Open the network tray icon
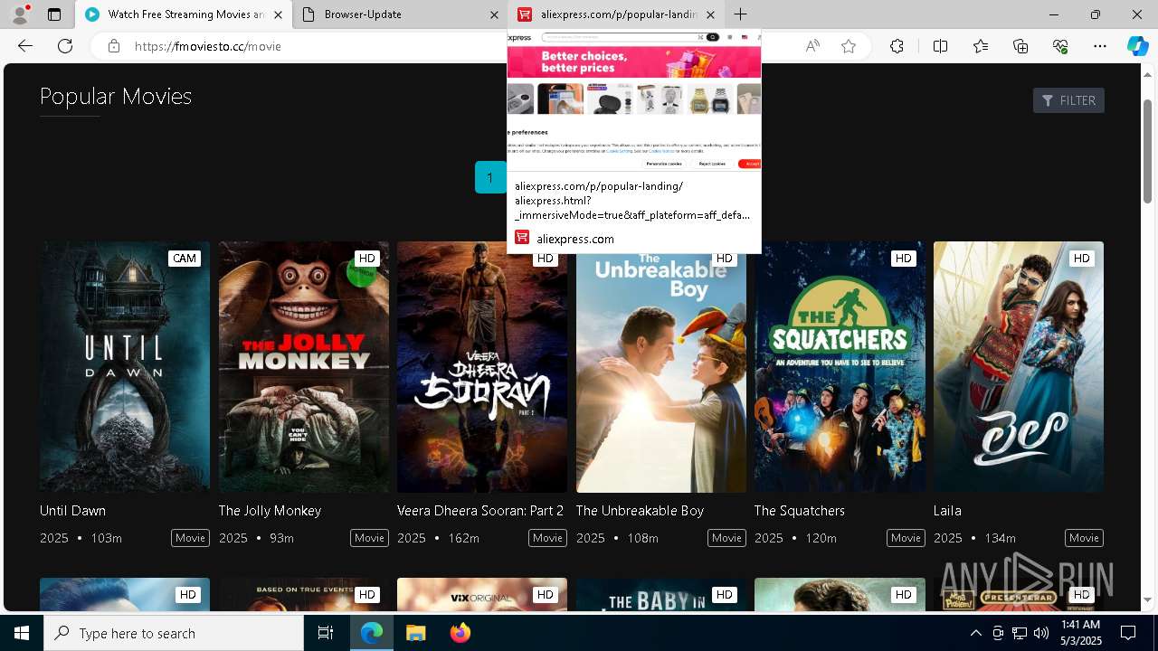 1019,633
